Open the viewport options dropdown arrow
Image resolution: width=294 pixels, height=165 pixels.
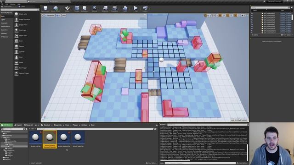[x=43, y=15]
